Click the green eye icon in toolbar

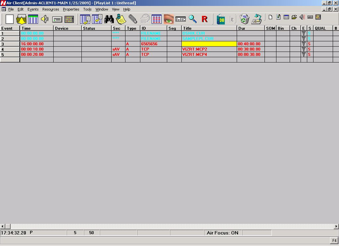169,19
